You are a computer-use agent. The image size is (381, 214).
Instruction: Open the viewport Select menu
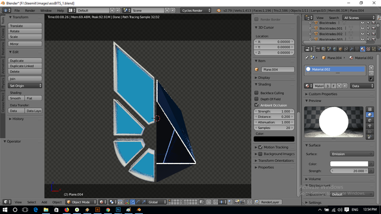pyautogui.click(x=32, y=202)
